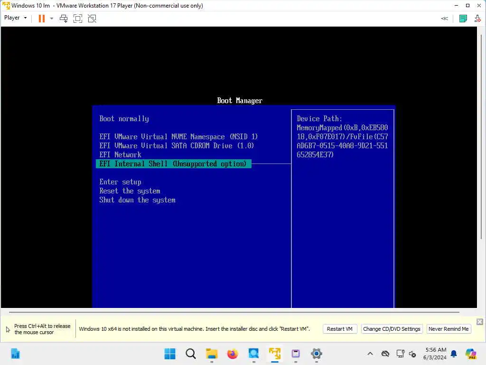Open the green notes message icon
Viewport: 486px width, 365px height.
click(x=463, y=19)
